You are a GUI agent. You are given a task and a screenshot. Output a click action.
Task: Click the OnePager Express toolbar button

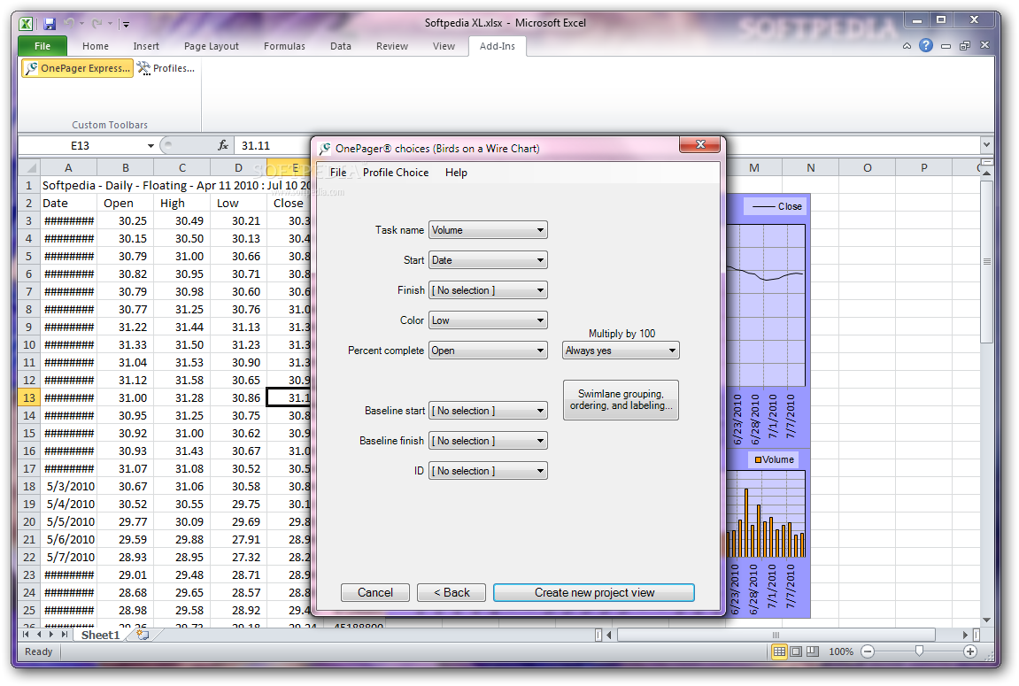pyautogui.click(x=77, y=67)
